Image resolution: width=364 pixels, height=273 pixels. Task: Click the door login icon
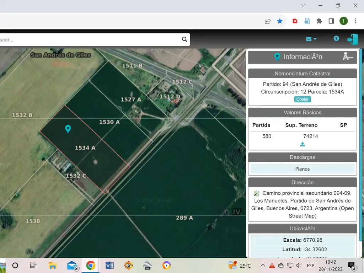352,39
